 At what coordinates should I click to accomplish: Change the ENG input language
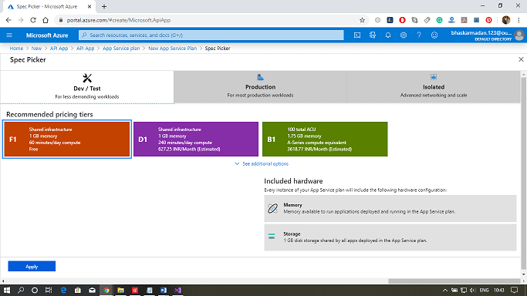(484, 291)
